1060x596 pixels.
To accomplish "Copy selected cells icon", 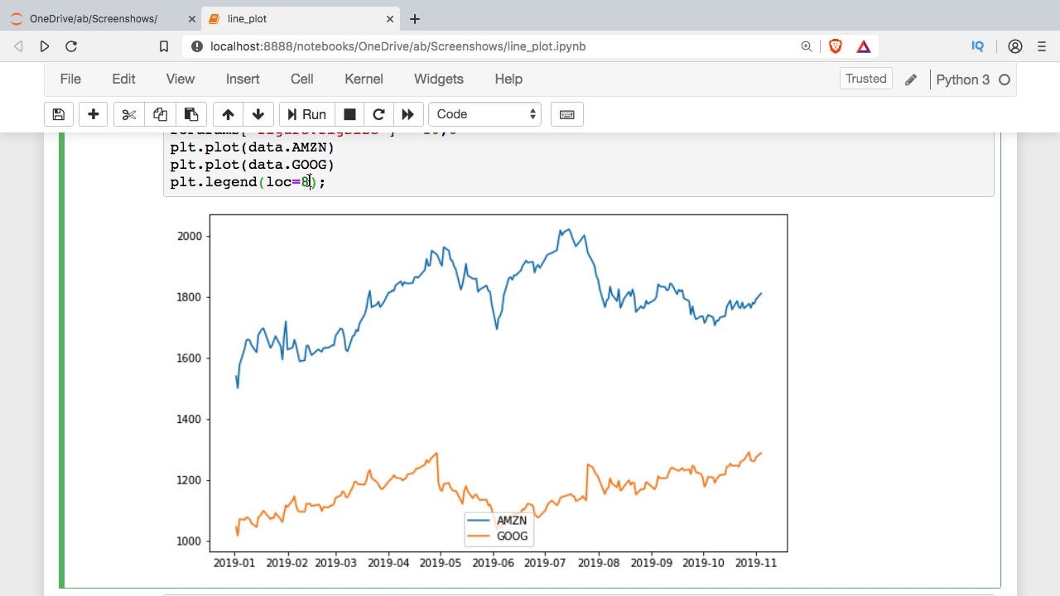I will pyautogui.click(x=160, y=114).
